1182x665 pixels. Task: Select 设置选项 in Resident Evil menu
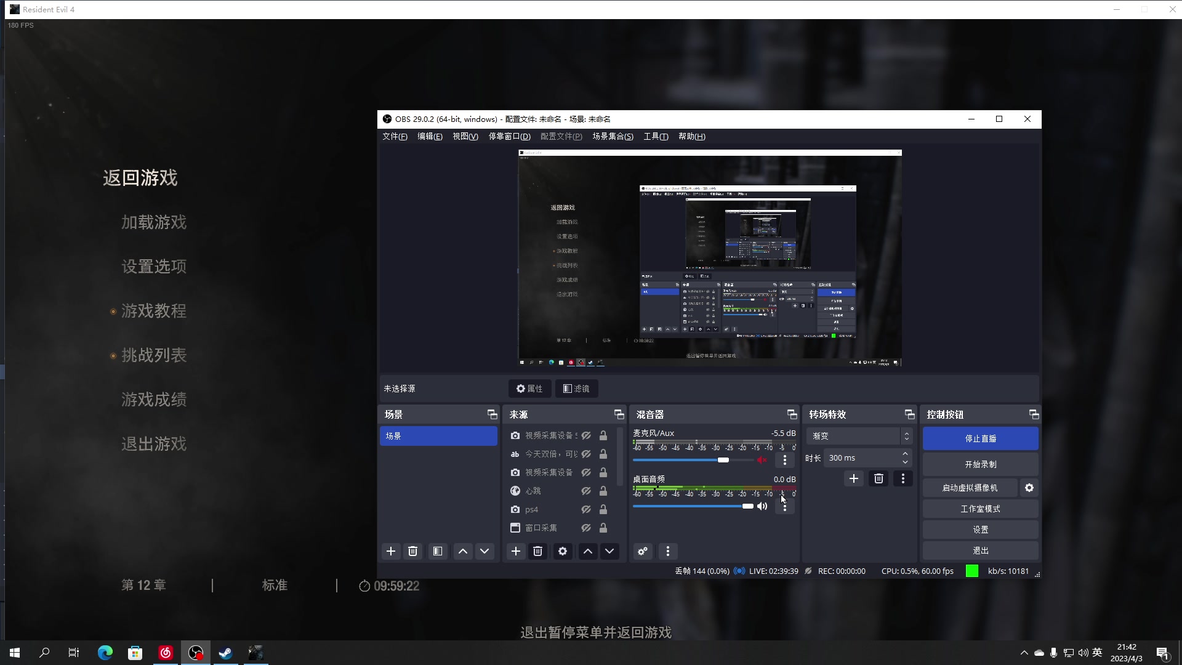tap(154, 267)
